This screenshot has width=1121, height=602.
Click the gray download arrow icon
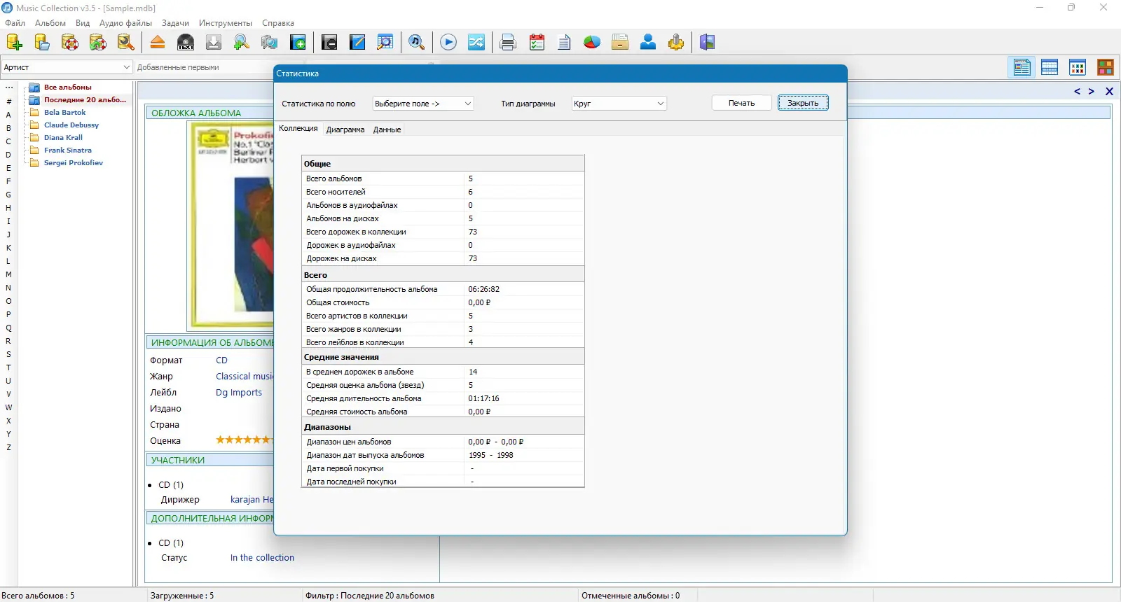pos(214,43)
